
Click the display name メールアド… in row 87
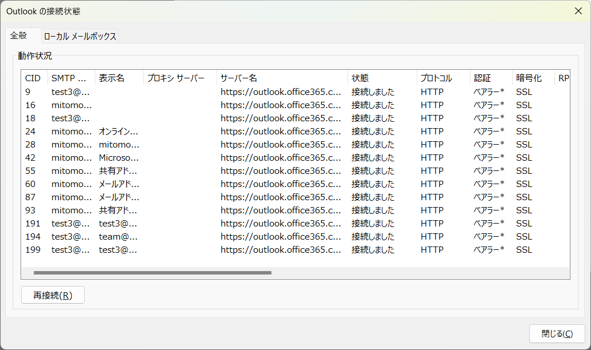[x=119, y=197]
